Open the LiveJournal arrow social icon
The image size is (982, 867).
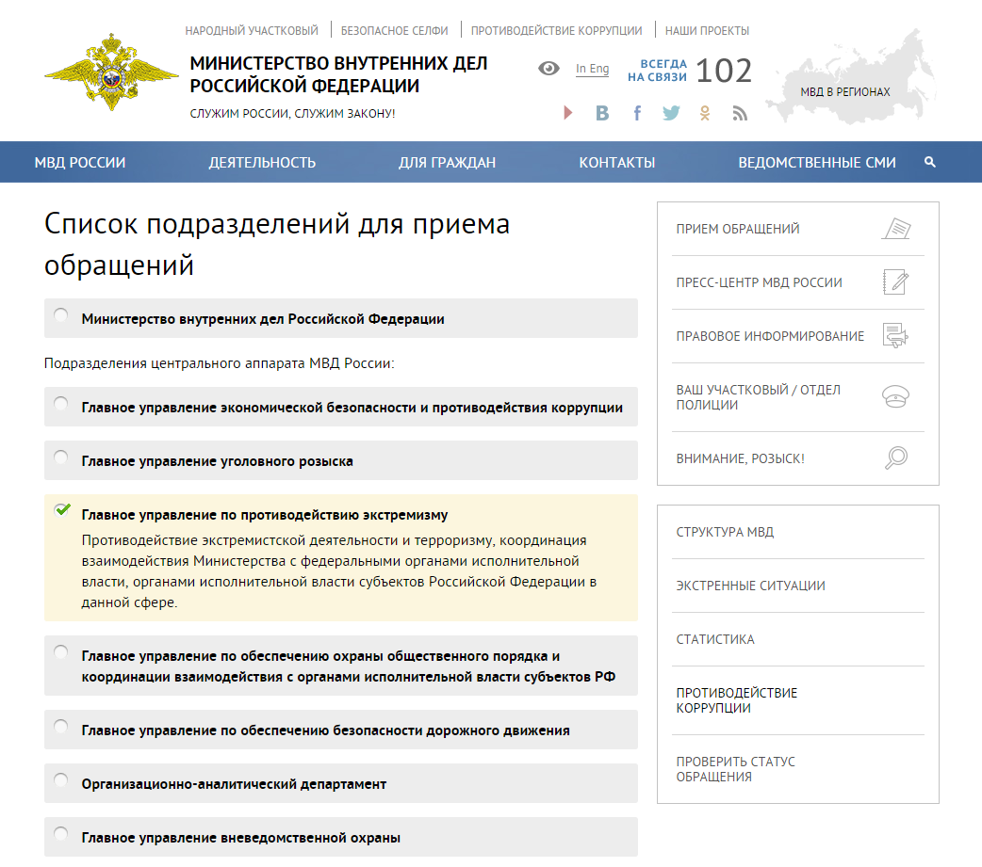coord(568,113)
